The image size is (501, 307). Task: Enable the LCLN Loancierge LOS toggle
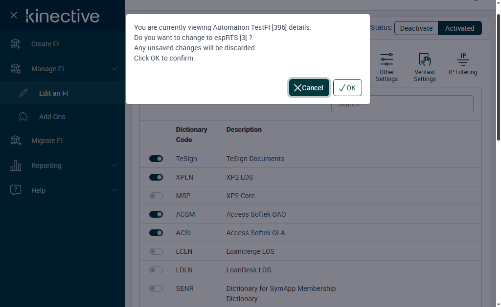[x=156, y=251]
